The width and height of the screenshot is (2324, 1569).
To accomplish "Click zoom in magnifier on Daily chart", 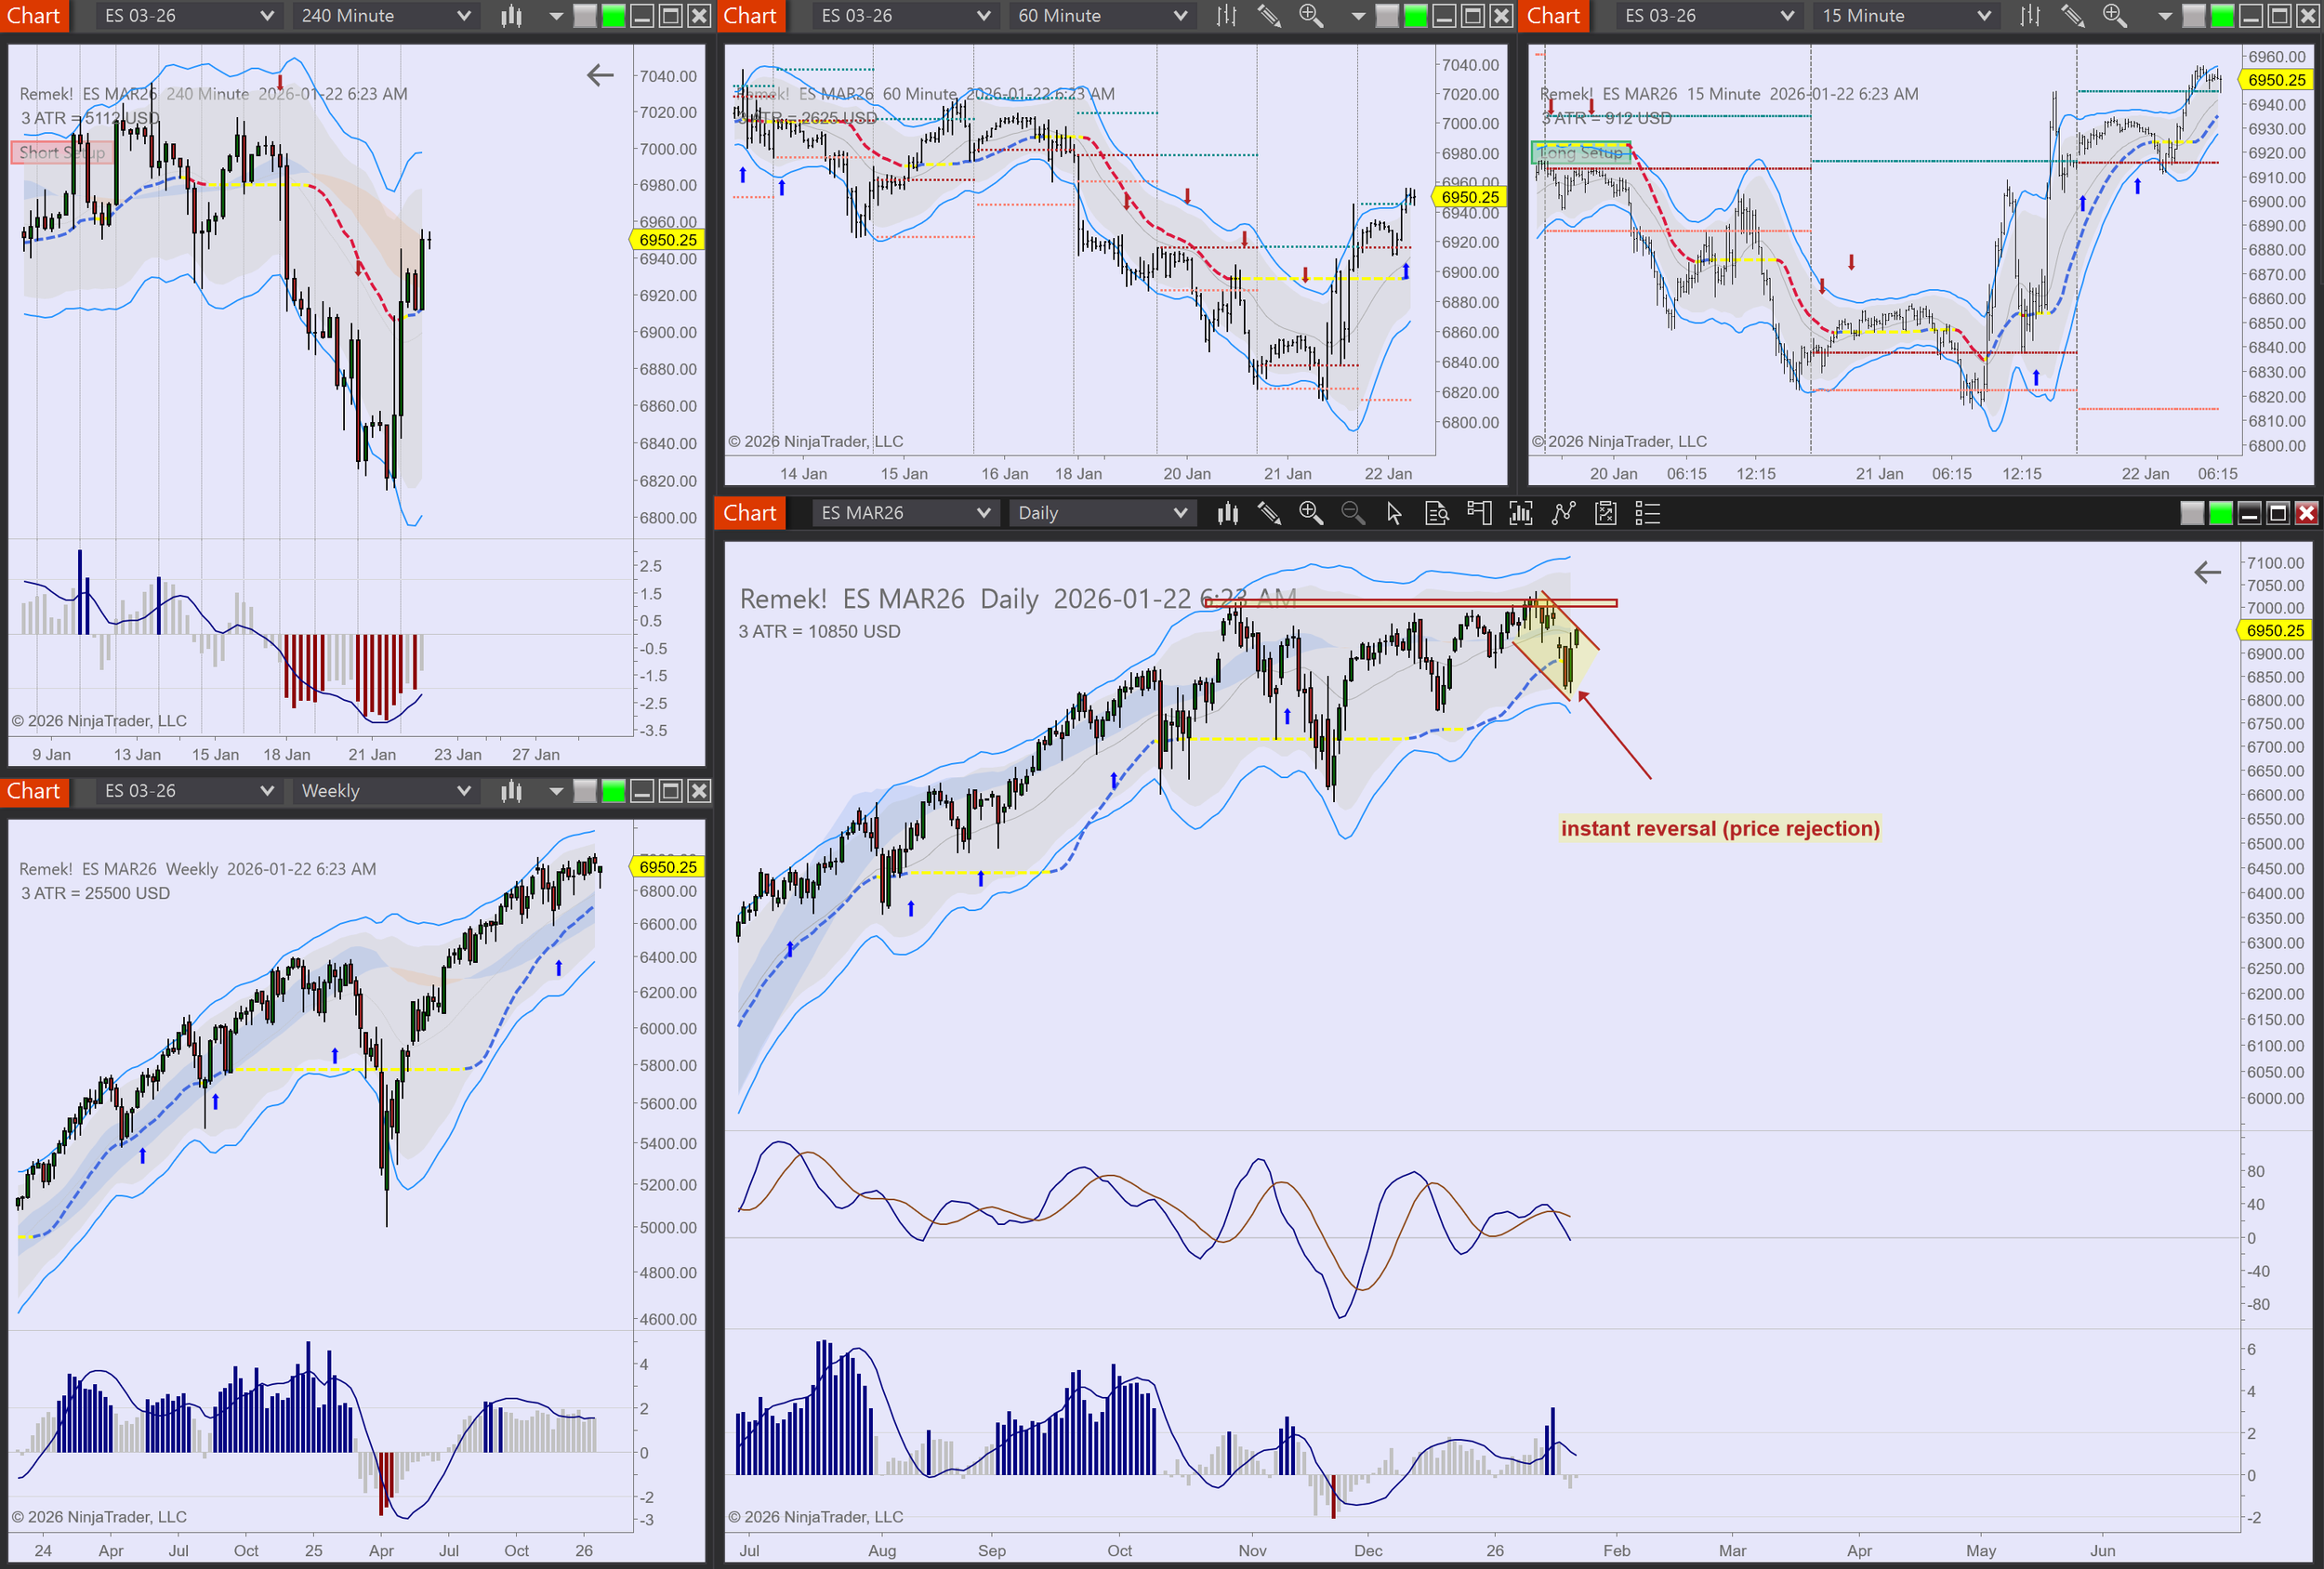I will click(x=1311, y=513).
